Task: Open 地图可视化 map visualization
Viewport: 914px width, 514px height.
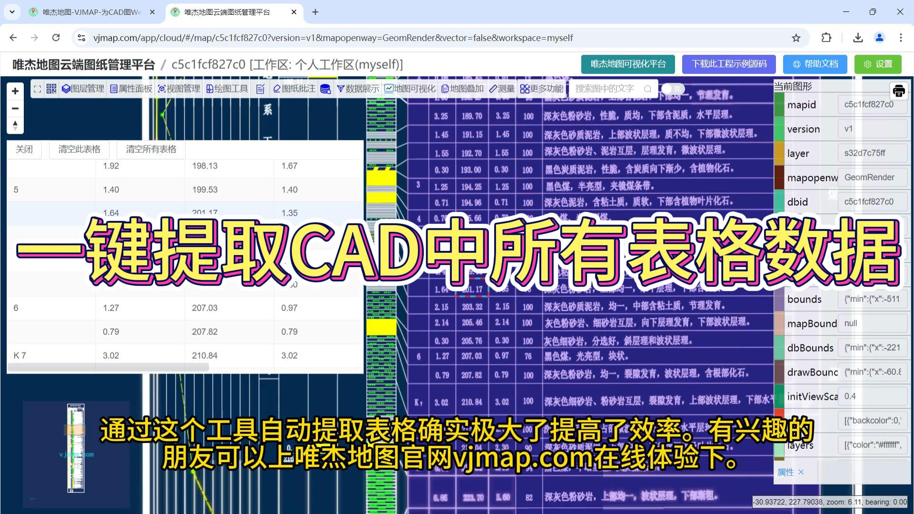Action: click(410, 89)
